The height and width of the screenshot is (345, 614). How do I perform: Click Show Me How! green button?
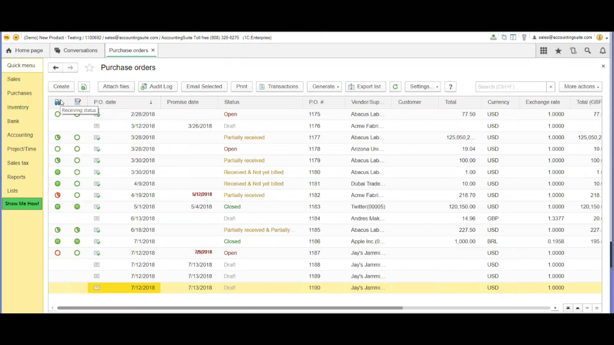(x=22, y=204)
